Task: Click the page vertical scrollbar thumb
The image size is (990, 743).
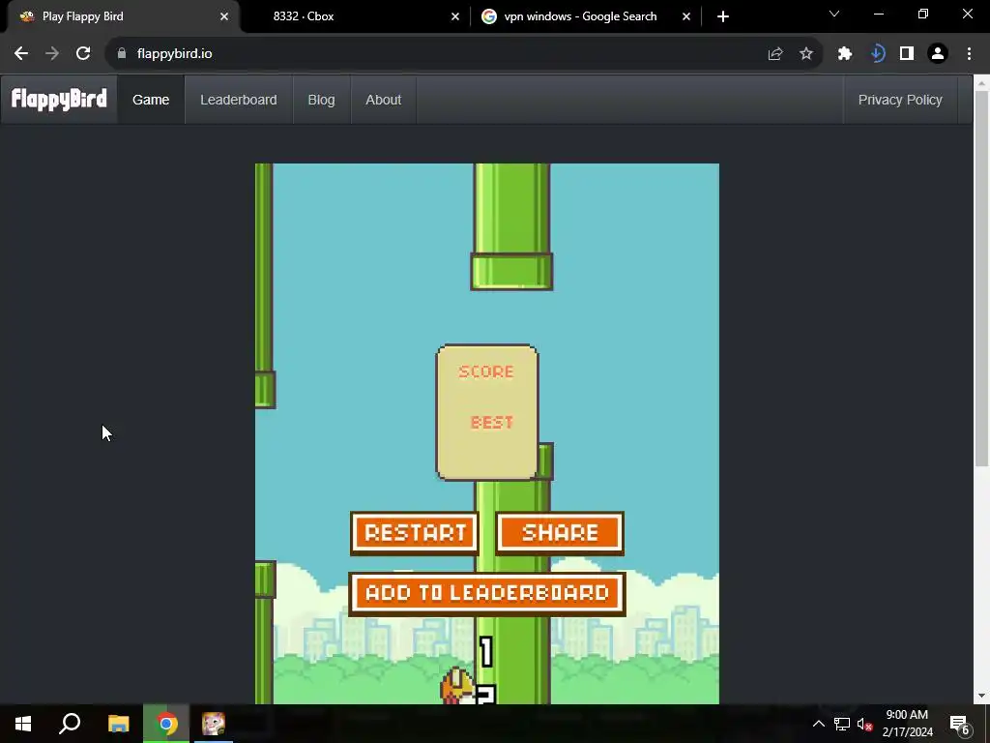Action: tap(981, 278)
